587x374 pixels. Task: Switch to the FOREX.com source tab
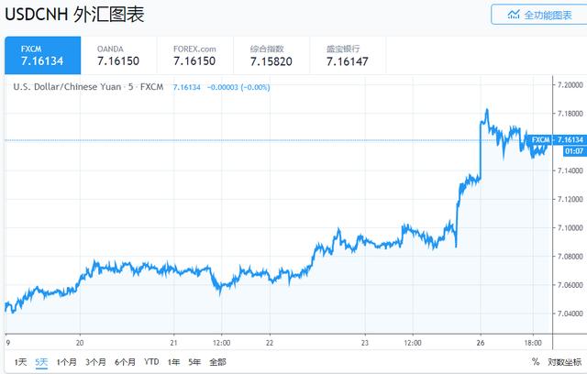[x=194, y=55]
